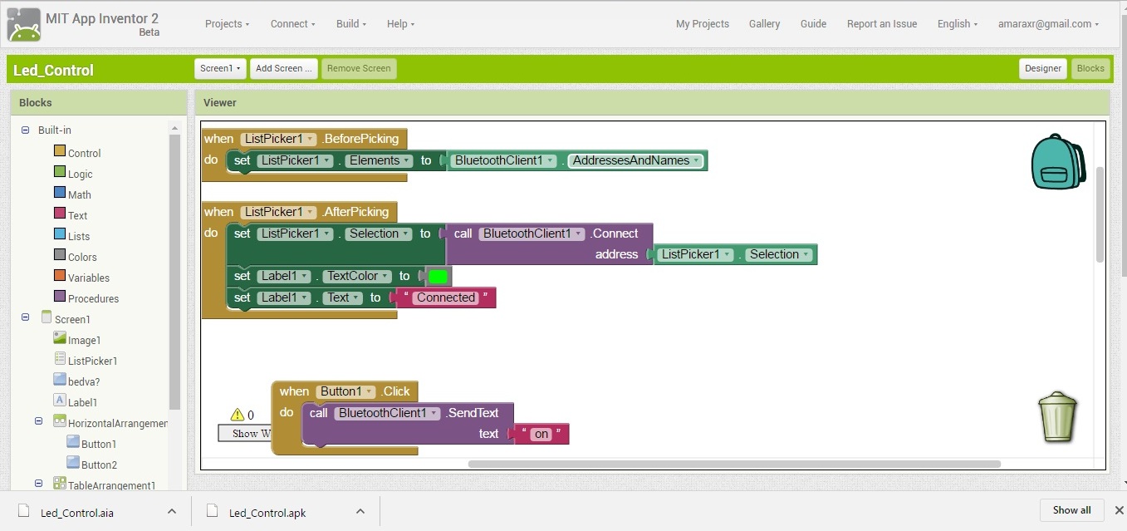The width and height of the screenshot is (1127, 531).
Task: Click the Remove Screen button
Action: (x=359, y=68)
